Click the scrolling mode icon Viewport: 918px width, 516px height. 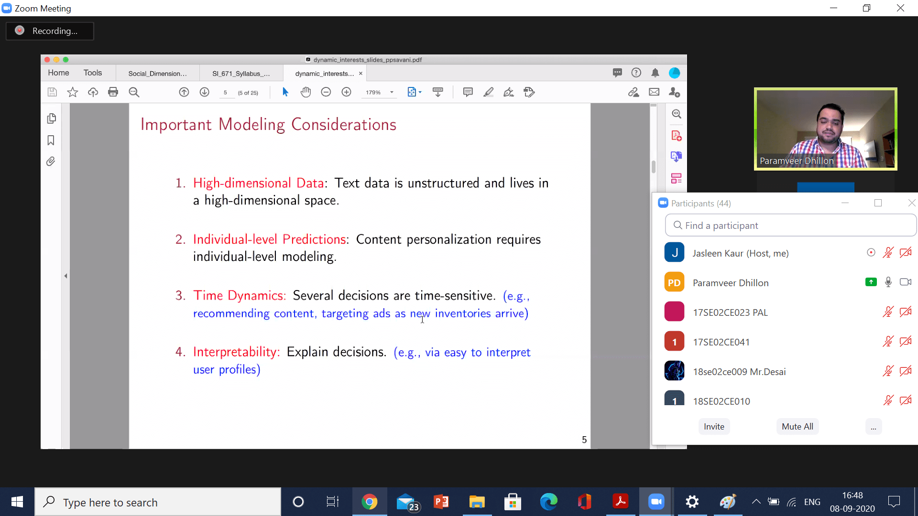pos(437,92)
